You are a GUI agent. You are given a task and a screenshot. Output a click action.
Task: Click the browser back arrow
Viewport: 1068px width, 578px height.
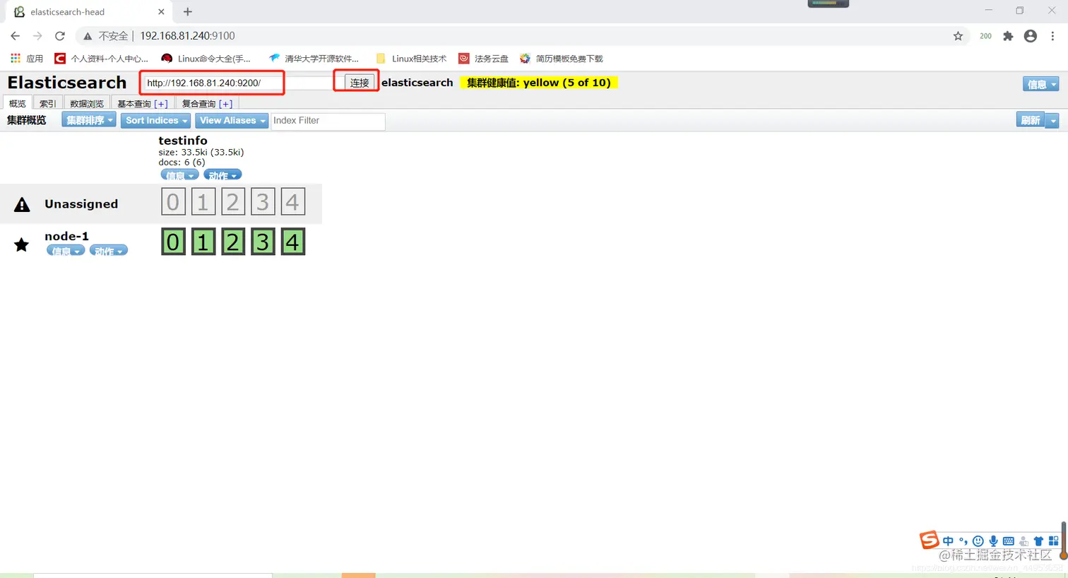click(16, 36)
